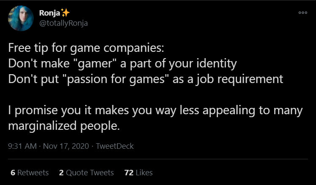The width and height of the screenshot is (316, 185).
Task: Click the Nov 17, 2020 date
Action: pyautogui.click(x=65, y=146)
